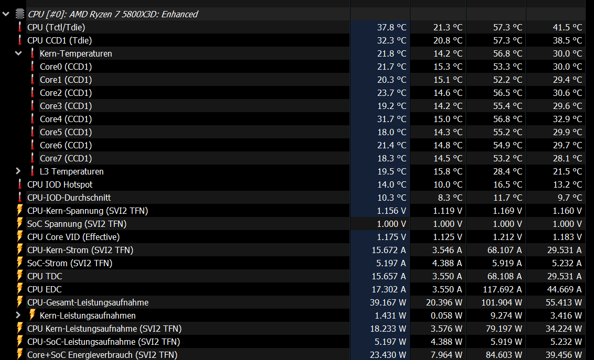Click lightning icon beside Kern-Leistungsaufnahmen
The width and height of the screenshot is (594, 360).
[32, 315]
